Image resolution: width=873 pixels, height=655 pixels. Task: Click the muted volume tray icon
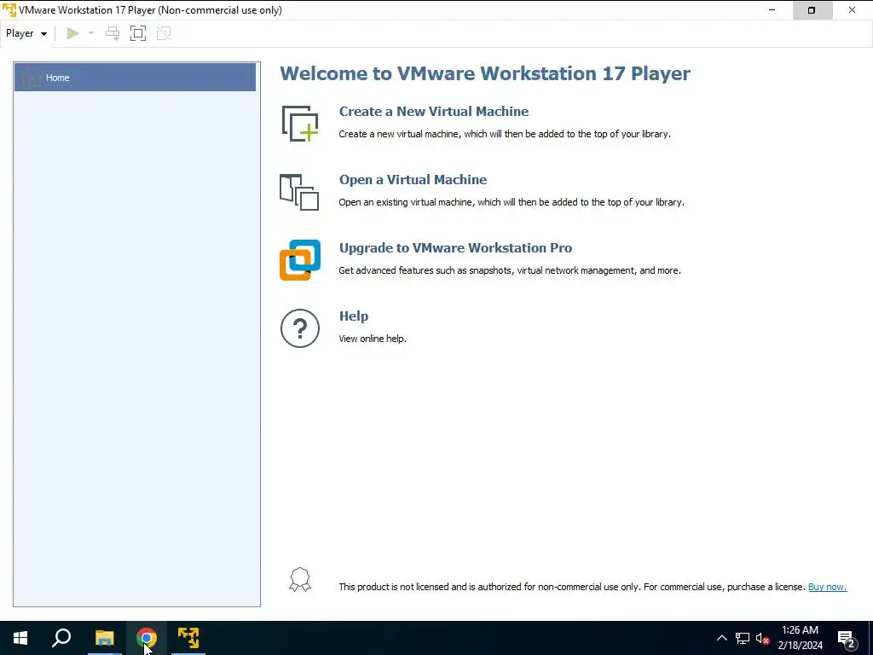click(x=762, y=638)
